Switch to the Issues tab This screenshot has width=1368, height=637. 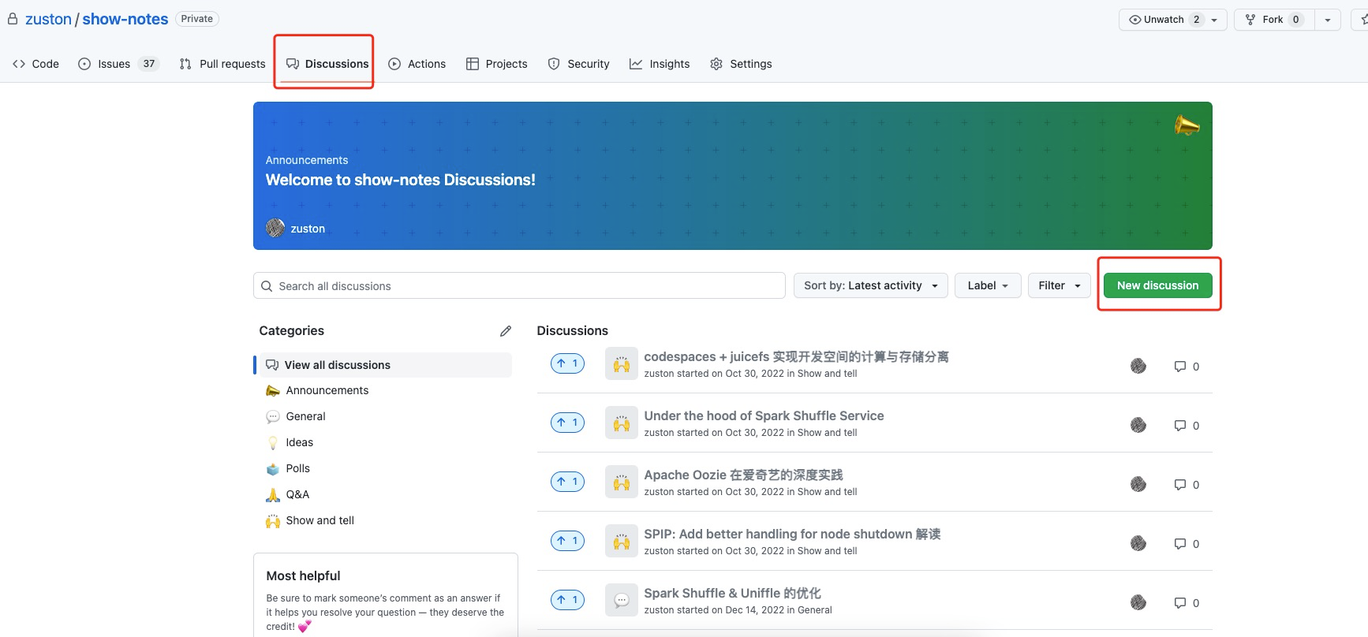tap(118, 64)
